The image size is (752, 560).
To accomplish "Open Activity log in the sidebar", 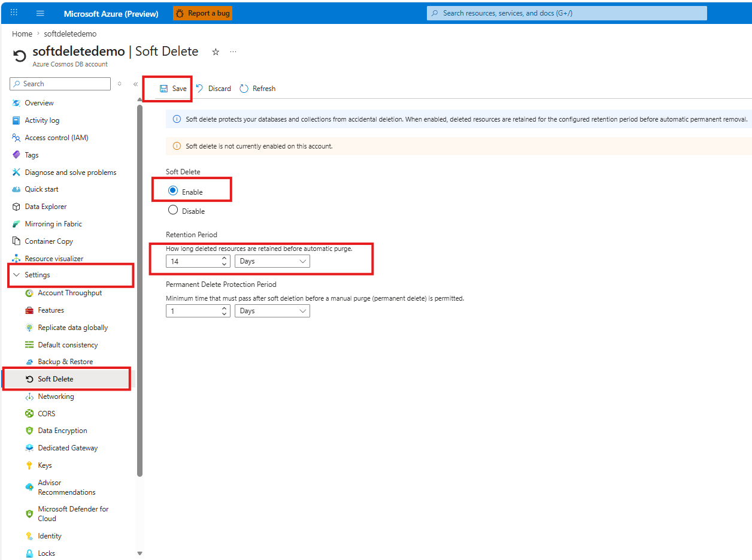I will pyautogui.click(x=42, y=120).
